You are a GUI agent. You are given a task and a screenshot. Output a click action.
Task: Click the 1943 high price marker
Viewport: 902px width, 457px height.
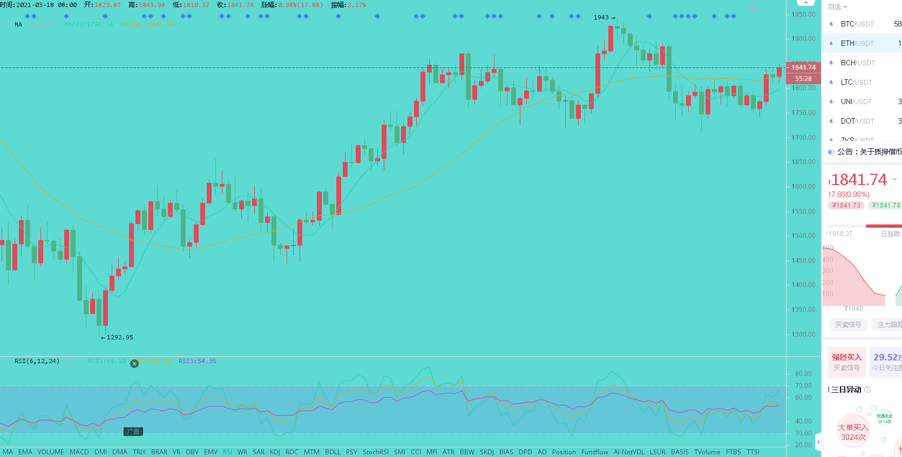604,17
